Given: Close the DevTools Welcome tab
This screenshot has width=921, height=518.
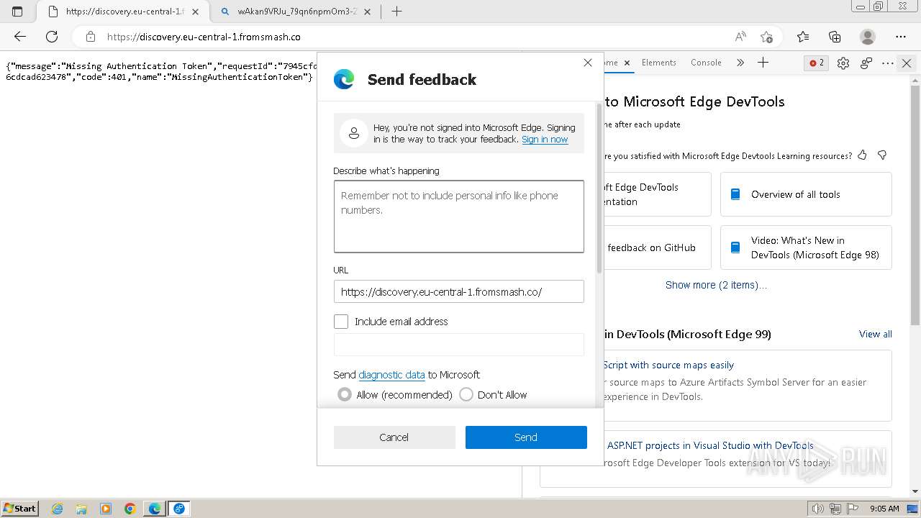Looking at the screenshot, I should click(627, 63).
